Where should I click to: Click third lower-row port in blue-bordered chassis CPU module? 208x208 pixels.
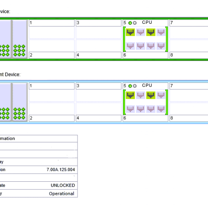[x=151, y=109]
